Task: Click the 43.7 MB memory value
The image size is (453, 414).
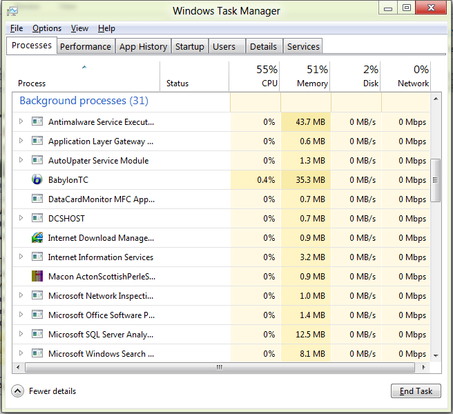Action: [x=310, y=122]
